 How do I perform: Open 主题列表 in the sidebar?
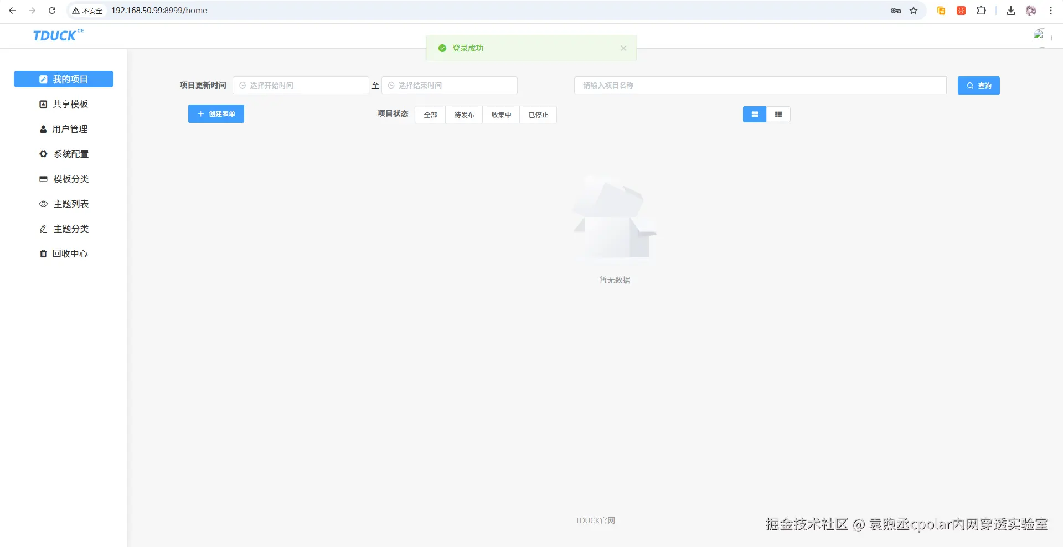tap(64, 204)
